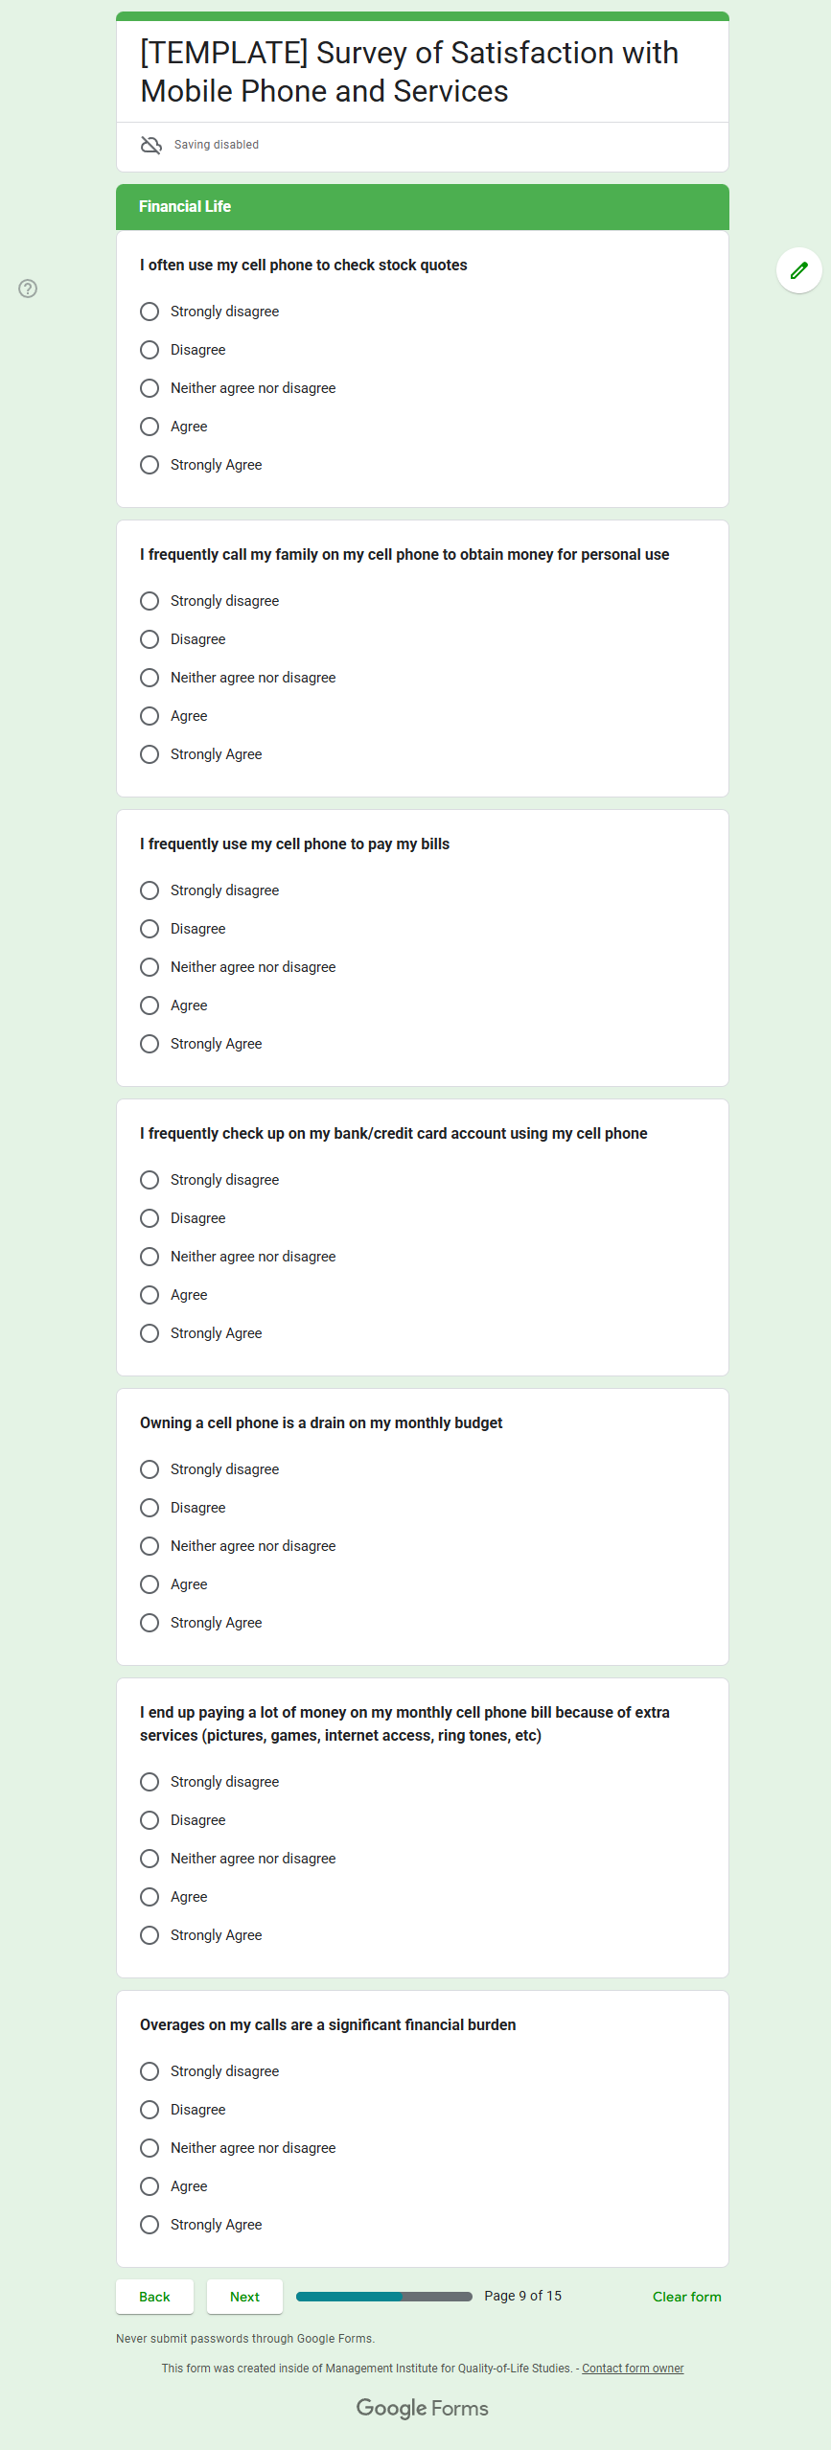The image size is (831, 2450).
Task: Pick Strongly disagree for call overages burden
Action: click(x=150, y=2071)
